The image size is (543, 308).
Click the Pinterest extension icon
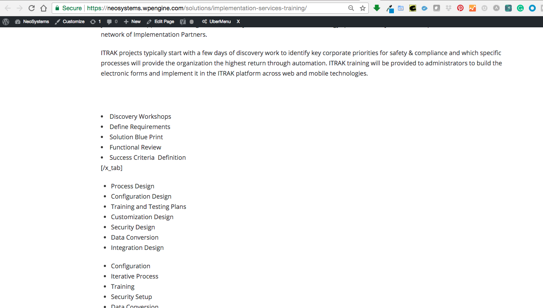click(460, 8)
